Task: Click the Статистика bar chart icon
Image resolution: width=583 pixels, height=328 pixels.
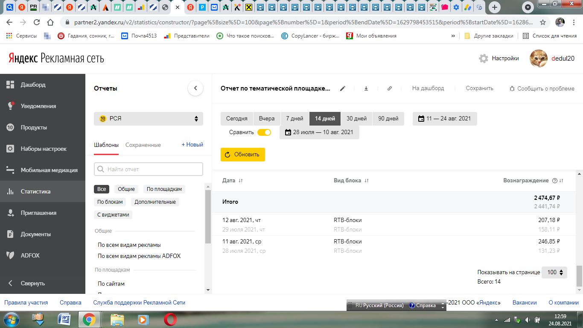Action: pyautogui.click(x=11, y=191)
